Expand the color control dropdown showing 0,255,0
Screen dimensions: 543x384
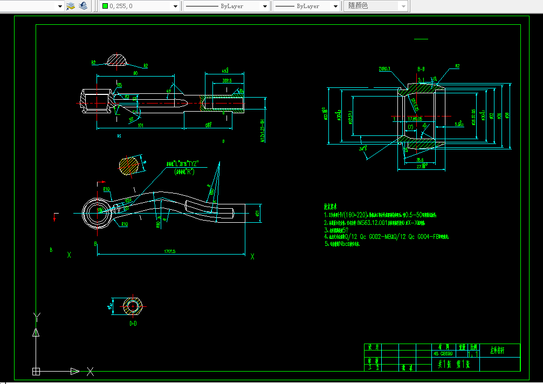[x=175, y=6]
